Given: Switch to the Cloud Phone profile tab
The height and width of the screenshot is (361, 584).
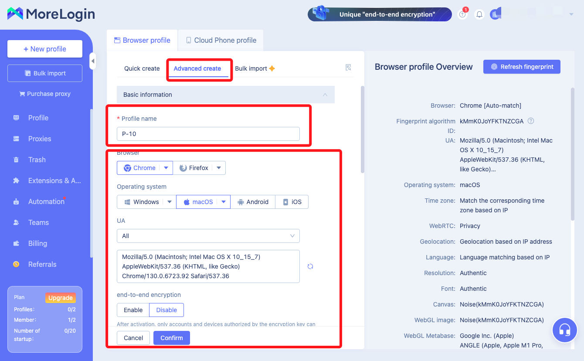Looking at the screenshot, I should point(221,40).
